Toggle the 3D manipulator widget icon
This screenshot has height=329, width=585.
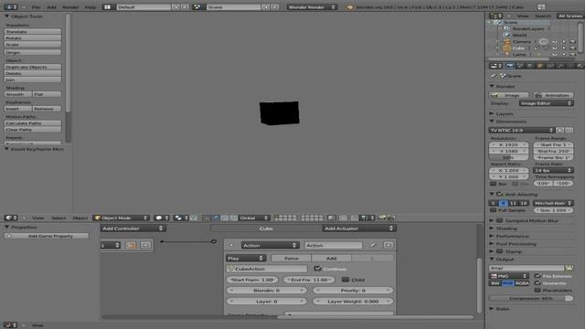206,218
